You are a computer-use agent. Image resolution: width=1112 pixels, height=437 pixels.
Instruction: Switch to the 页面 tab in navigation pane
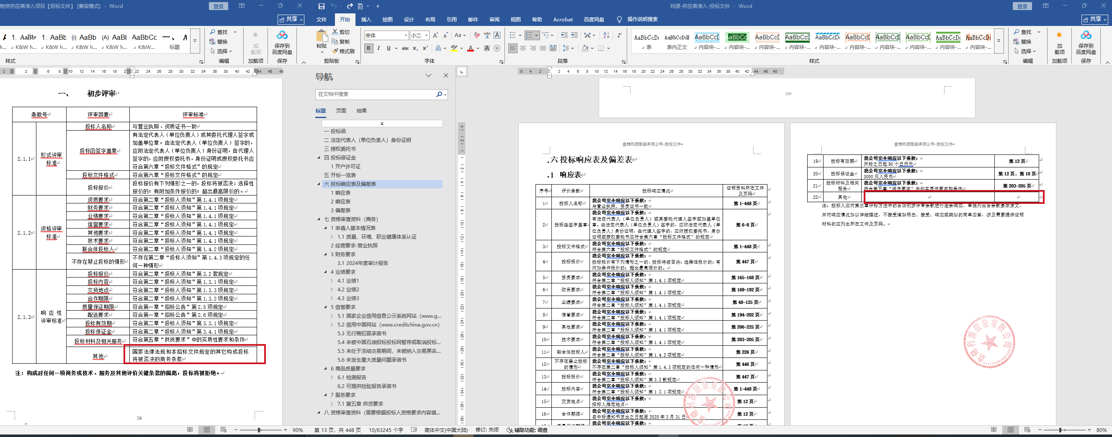coord(341,111)
